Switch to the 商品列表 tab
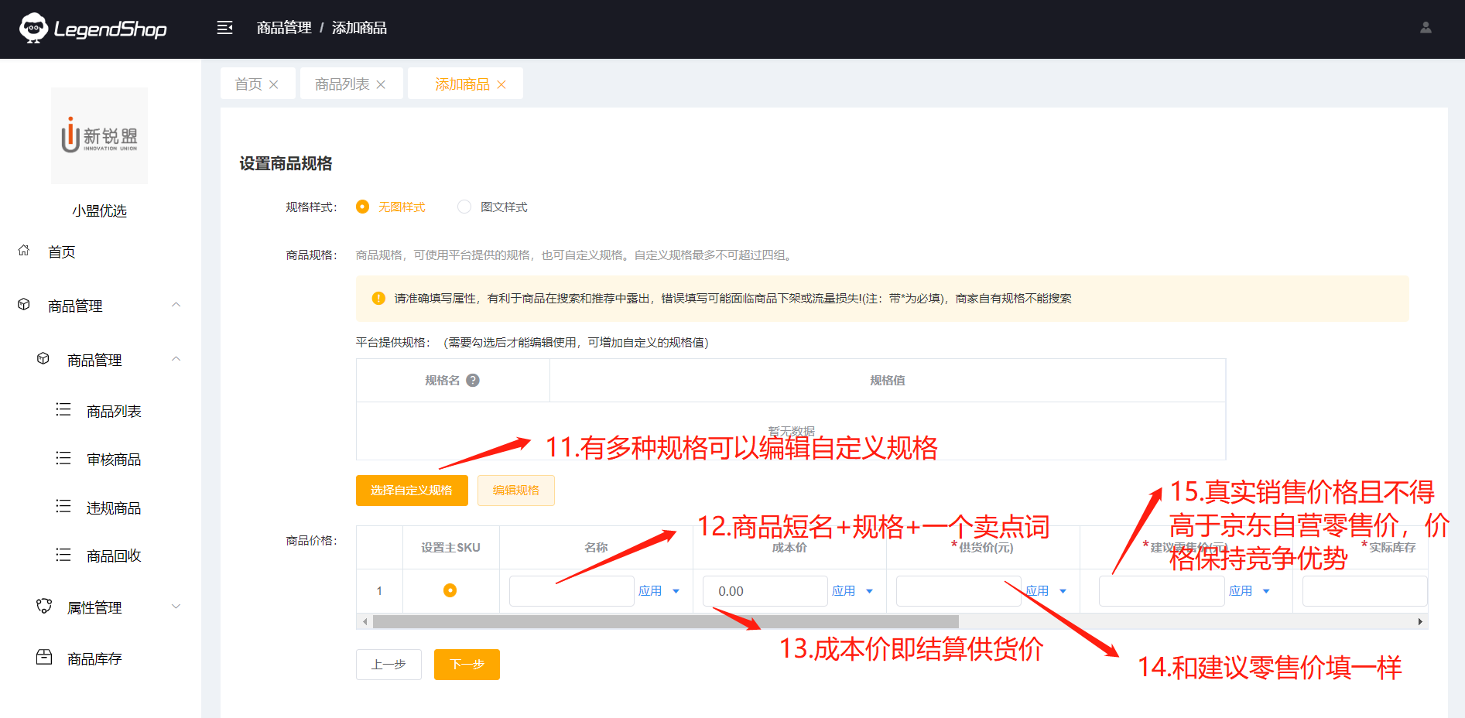 tap(342, 84)
